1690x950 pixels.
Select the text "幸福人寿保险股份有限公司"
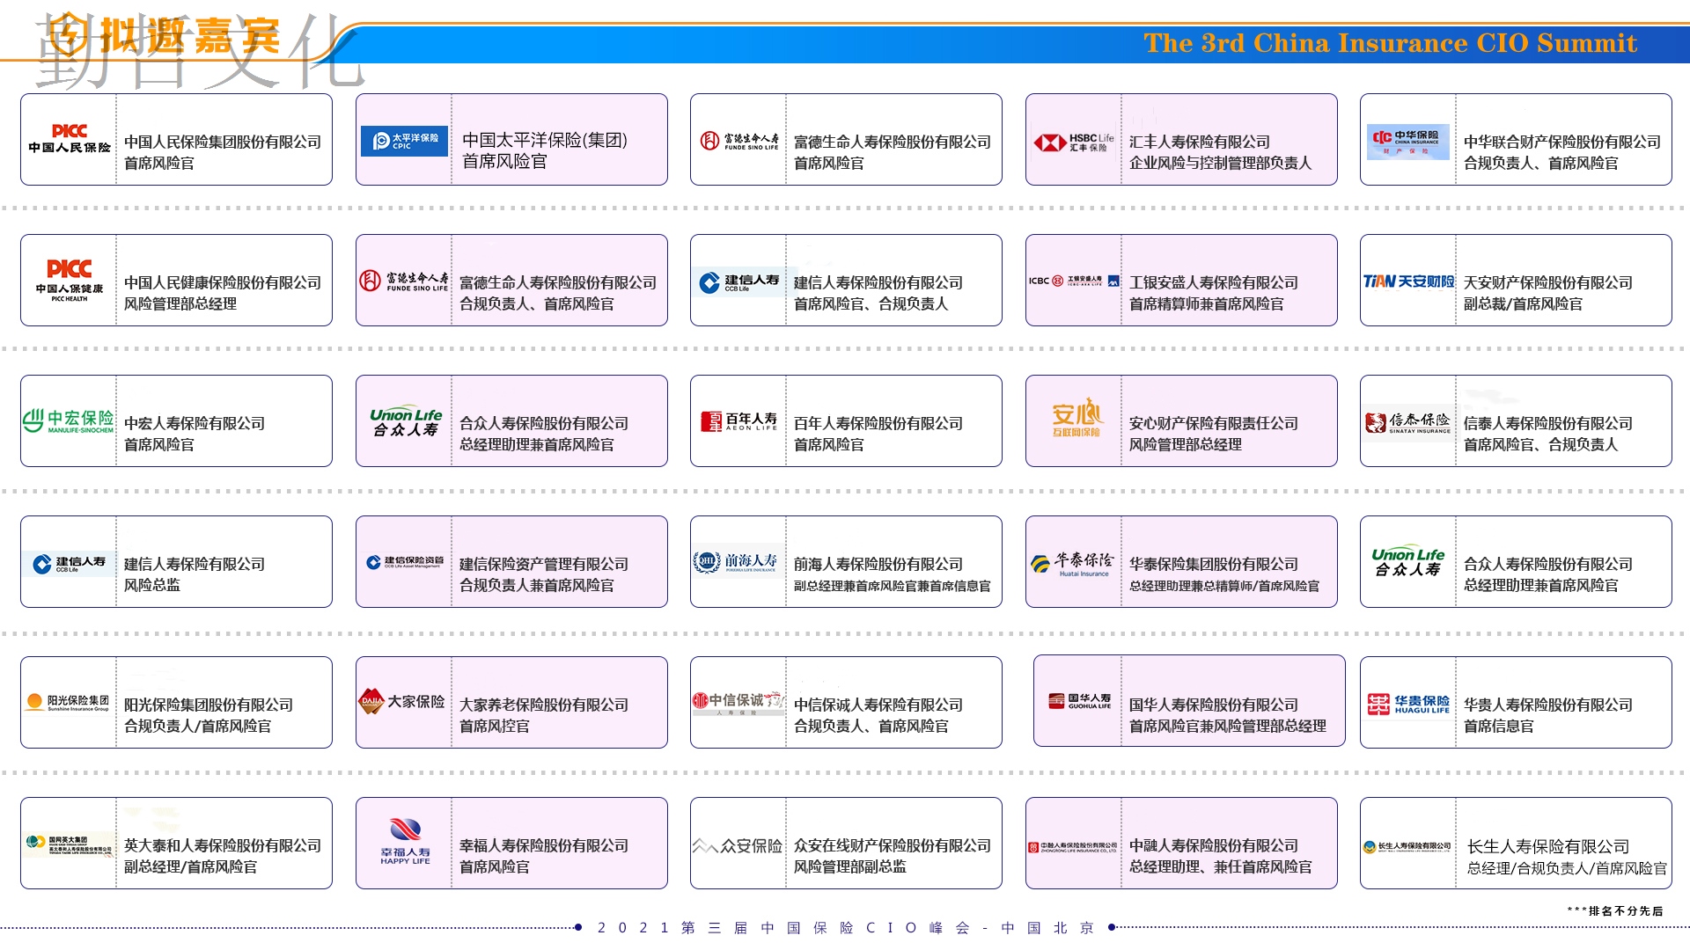click(544, 845)
